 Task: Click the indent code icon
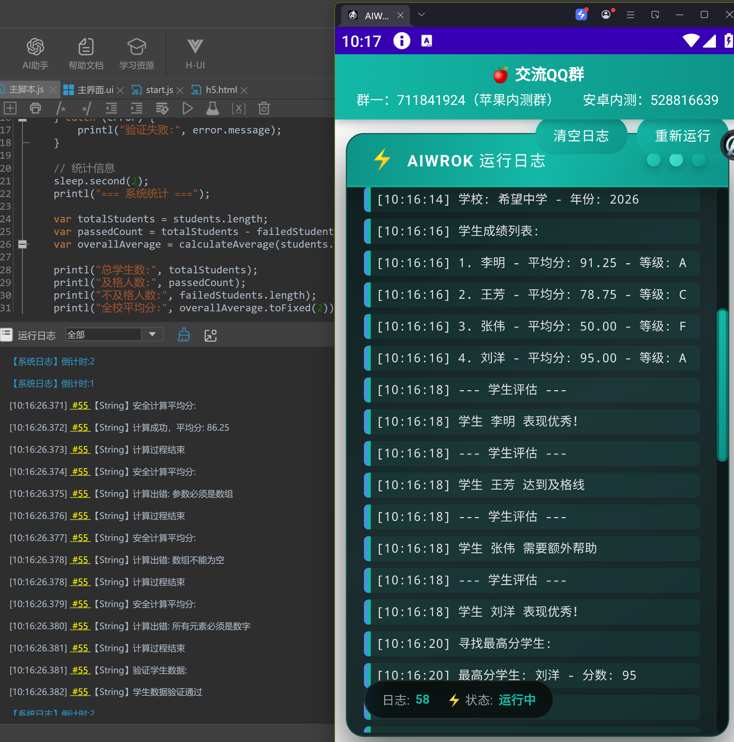tap(136, 108)
